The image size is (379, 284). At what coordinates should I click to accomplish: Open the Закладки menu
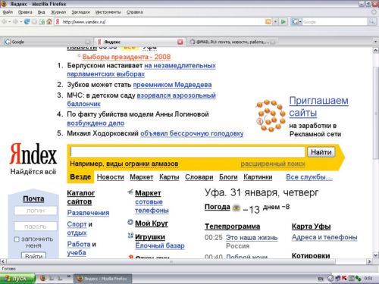point(80,12)
